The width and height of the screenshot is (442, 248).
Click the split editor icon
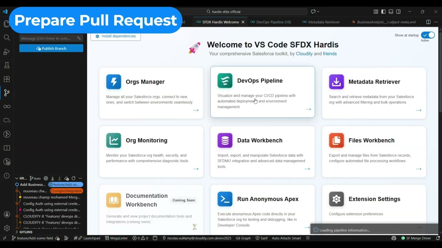(x=428, y=22)
